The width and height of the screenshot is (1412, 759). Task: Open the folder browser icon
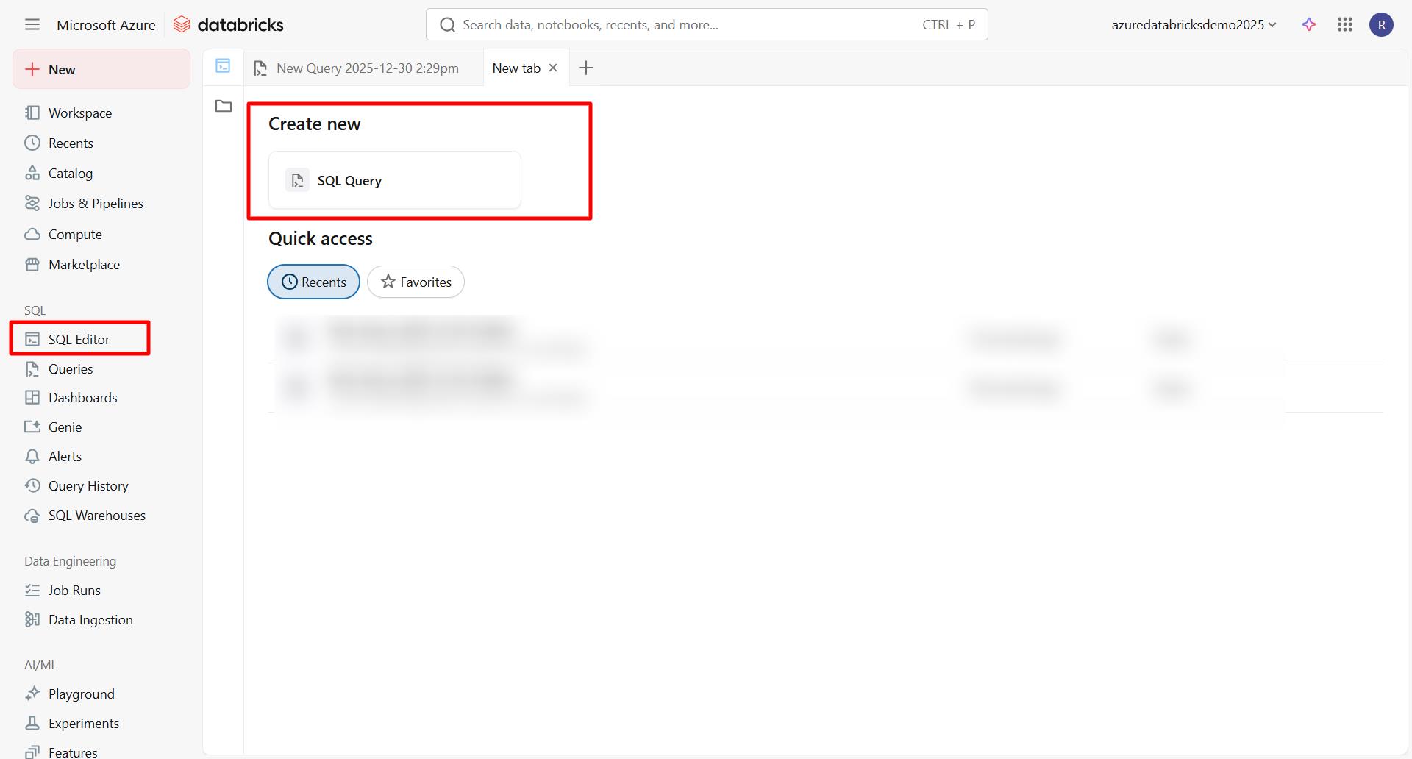pyautogui.click(x=224, y=106)
